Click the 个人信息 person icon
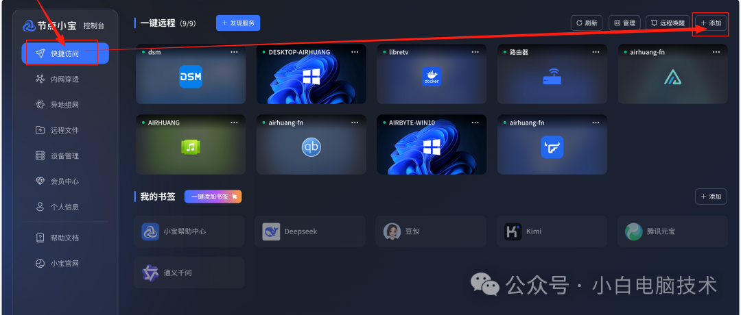Screen dimensions: 741x315 (40, 207)
